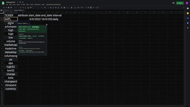Insert a link from the toolbar
The width and height of the screenshot is (190, 107).
pos(86,7)
